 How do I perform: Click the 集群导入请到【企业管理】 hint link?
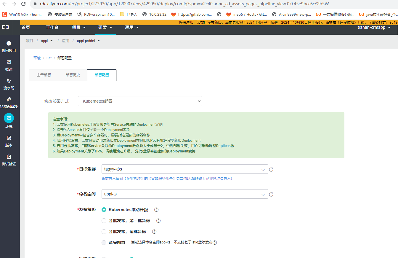click(x=167, y=179)
